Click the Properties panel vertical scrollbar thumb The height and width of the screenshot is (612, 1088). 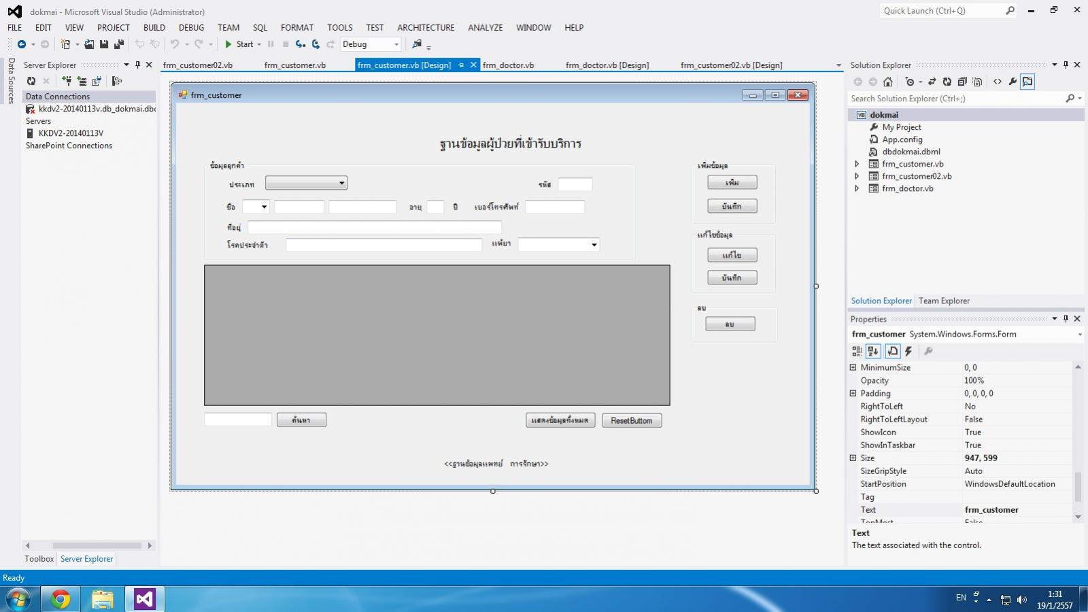1078,487
